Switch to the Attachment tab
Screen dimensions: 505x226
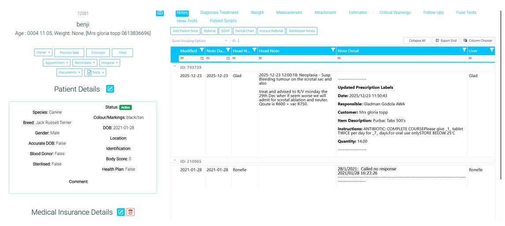(325, 12)
